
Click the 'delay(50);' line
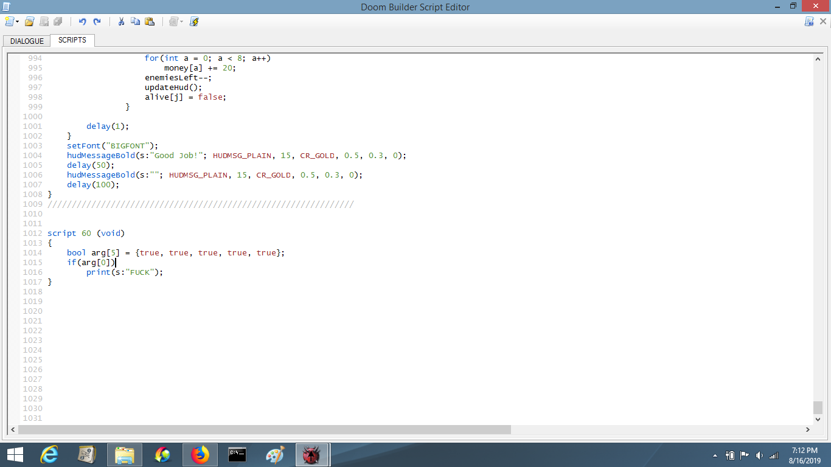[91, 165]
